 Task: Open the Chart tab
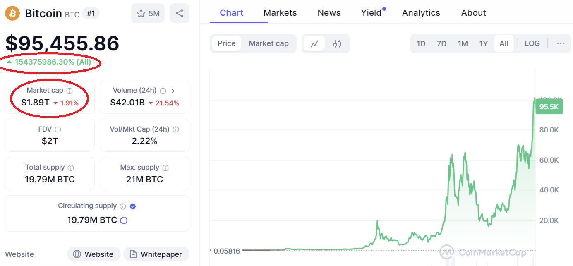click(x=232, y=13)
